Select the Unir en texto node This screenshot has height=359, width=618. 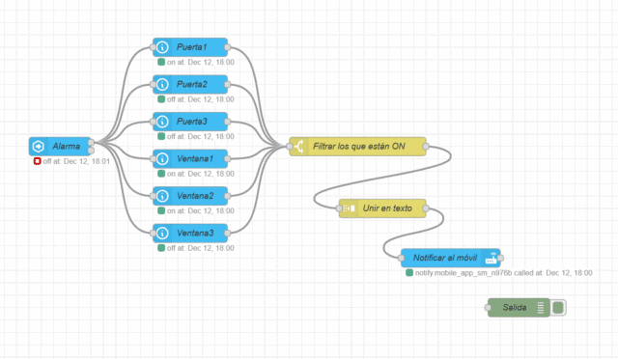click(382, 208)
